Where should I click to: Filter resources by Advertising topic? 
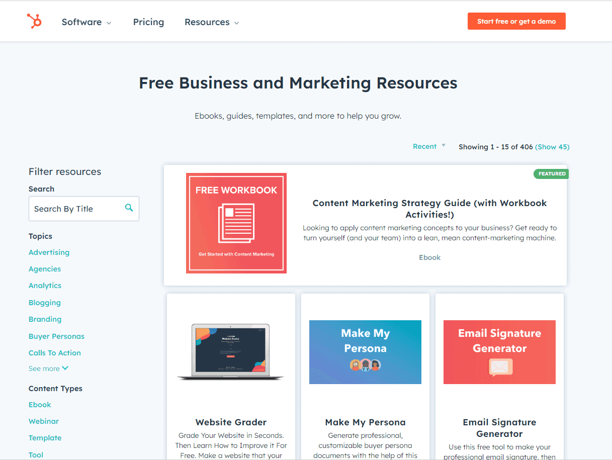49,252
